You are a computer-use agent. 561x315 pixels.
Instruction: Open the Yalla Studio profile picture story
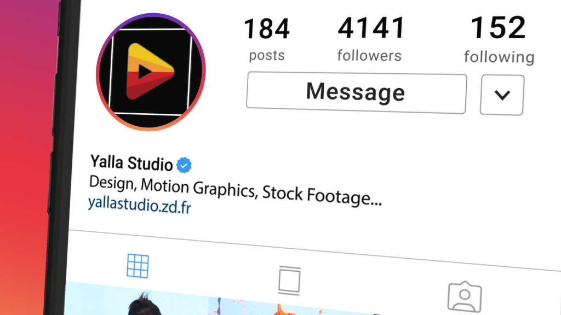(151, 72)
